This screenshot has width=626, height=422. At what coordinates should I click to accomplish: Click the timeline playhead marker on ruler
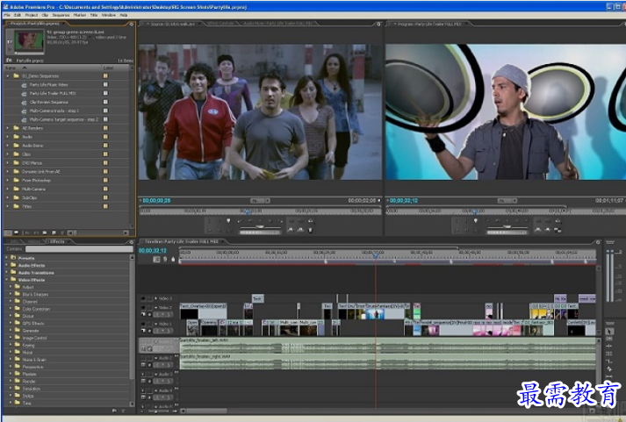[x=375, y=255]
